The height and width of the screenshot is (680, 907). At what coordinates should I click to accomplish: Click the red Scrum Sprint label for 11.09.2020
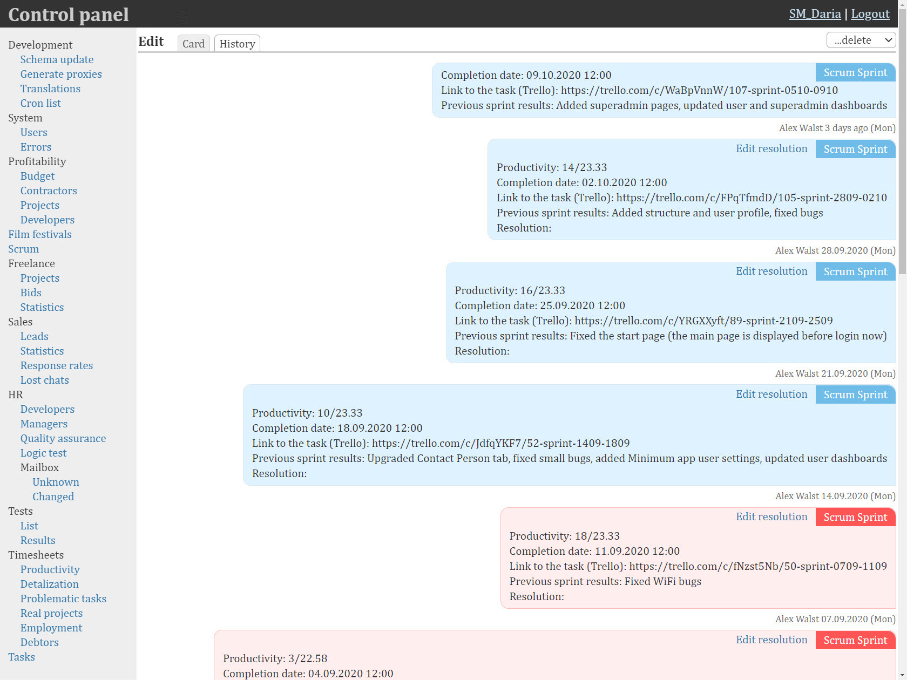coord(855,517)
